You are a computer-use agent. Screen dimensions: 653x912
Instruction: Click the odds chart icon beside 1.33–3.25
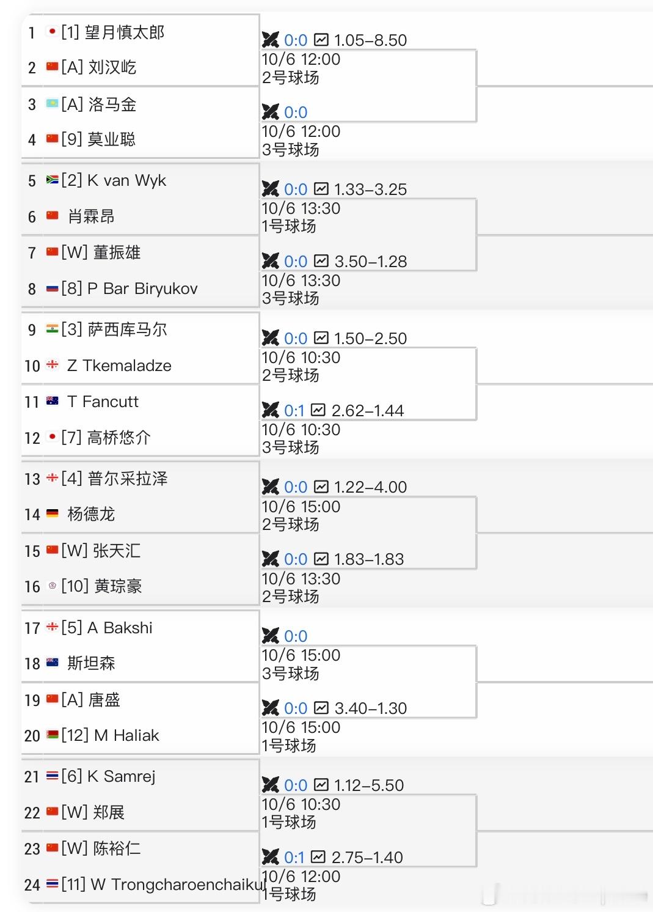(x=321, y=189)
